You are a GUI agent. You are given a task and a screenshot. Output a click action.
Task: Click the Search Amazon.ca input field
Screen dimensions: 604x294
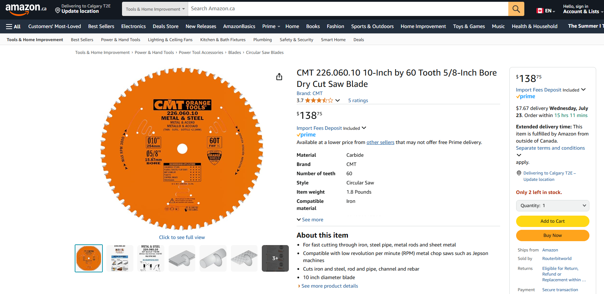click(348, 9)
